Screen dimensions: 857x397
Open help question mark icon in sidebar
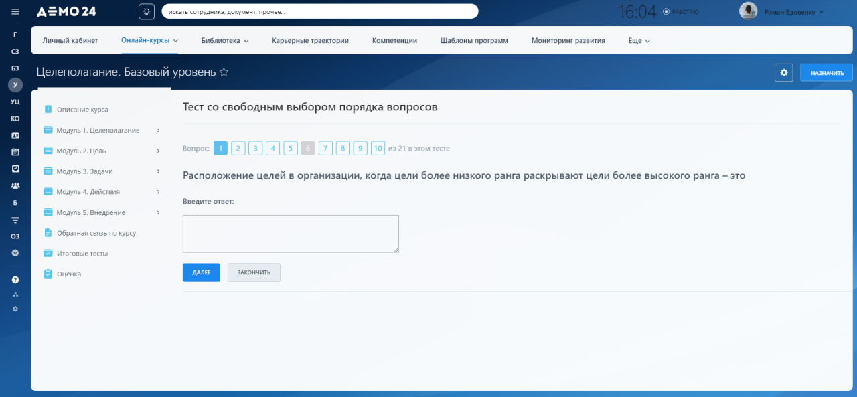point(15,280)
